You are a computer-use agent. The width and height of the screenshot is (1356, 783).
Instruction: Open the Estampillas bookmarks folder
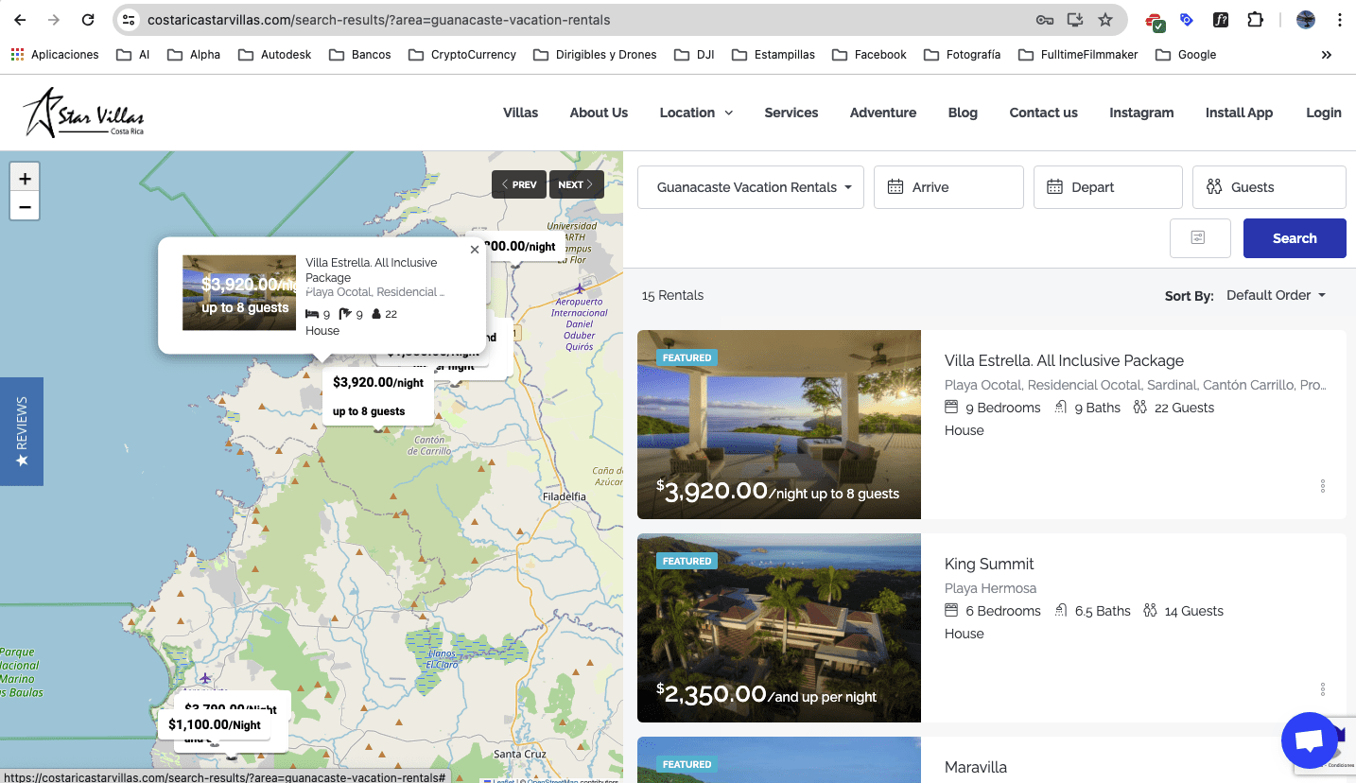[x=774, y=55]
